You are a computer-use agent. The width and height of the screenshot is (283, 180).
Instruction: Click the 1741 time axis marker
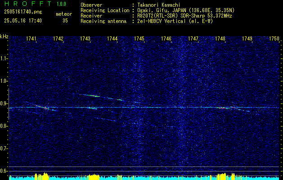(31, 39)
